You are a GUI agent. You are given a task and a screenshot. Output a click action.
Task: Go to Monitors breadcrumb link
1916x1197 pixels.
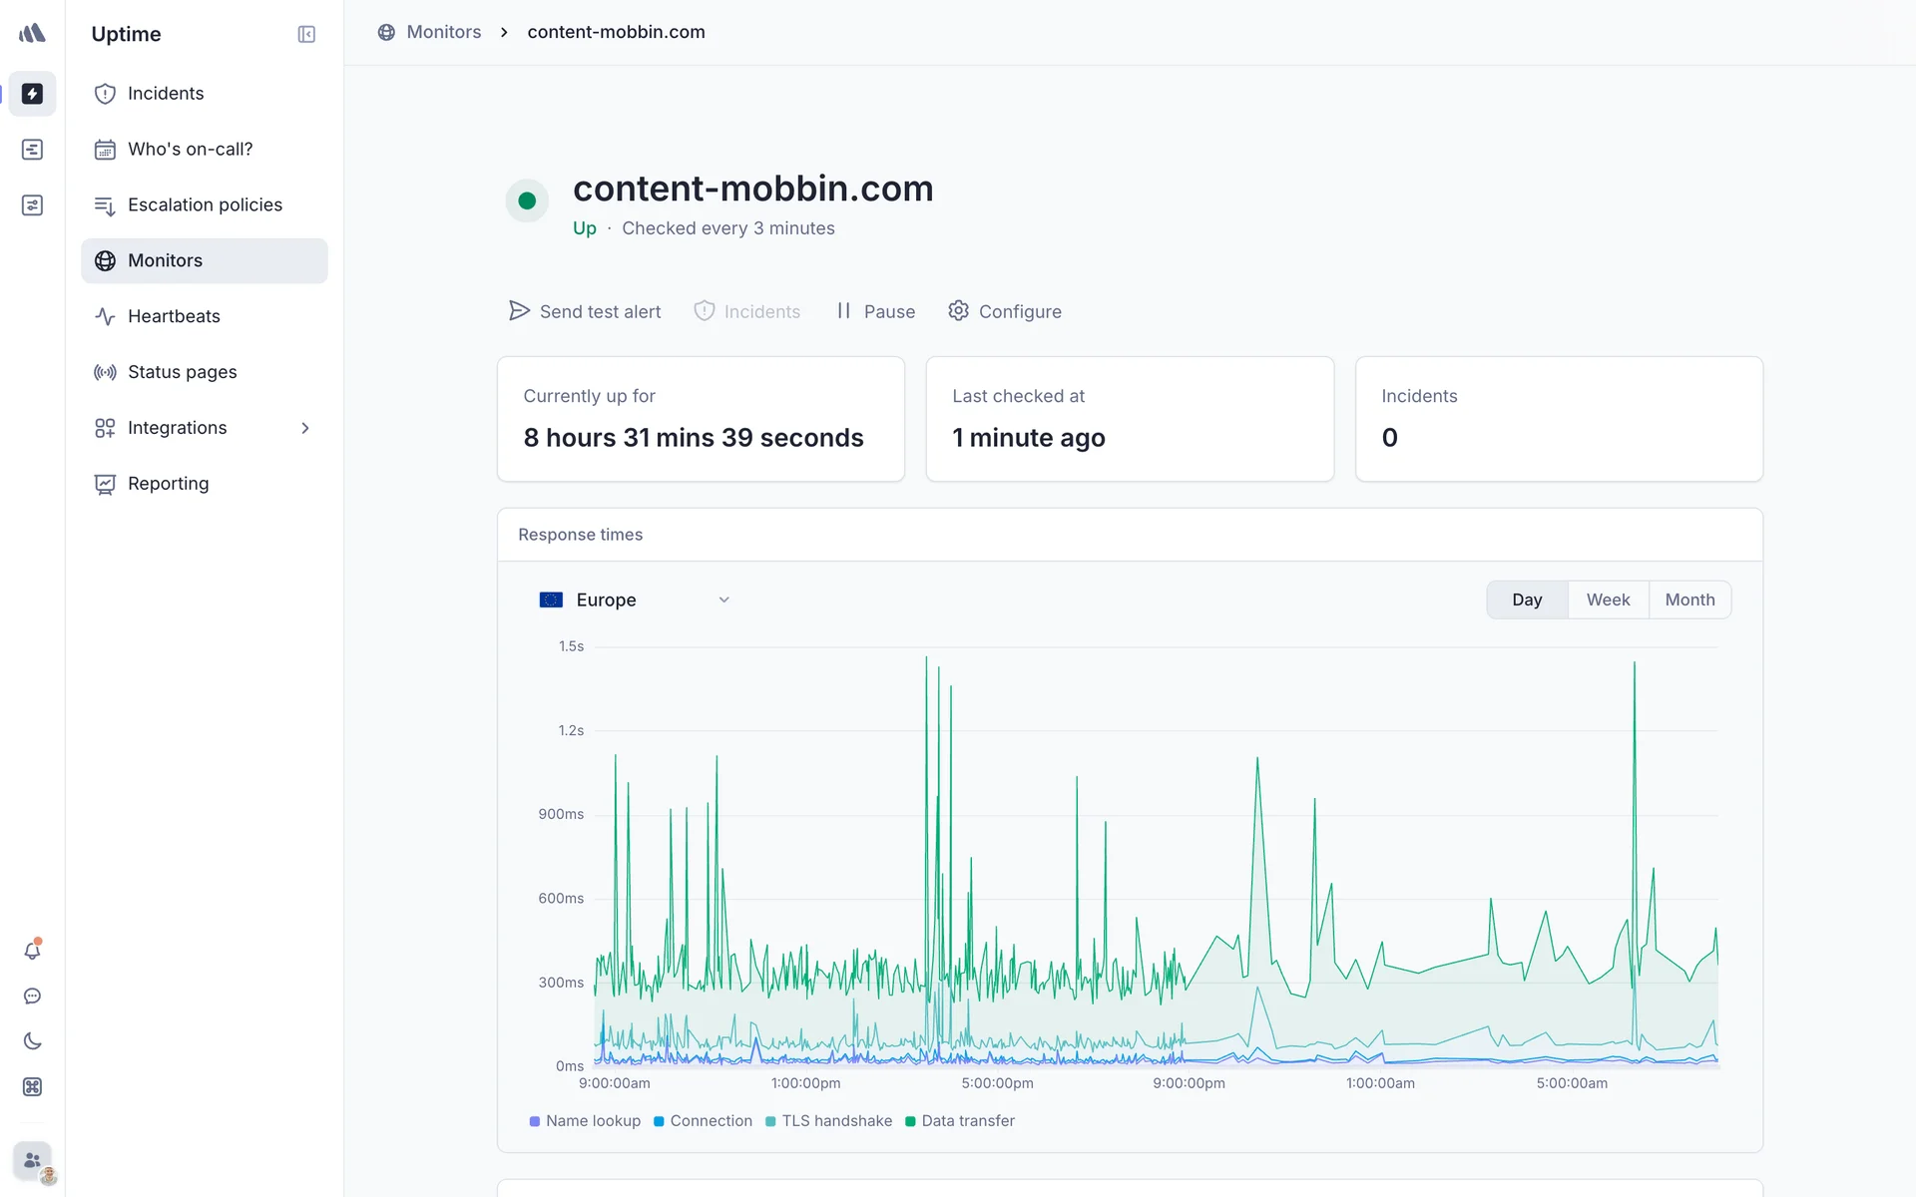coord(443,32)
